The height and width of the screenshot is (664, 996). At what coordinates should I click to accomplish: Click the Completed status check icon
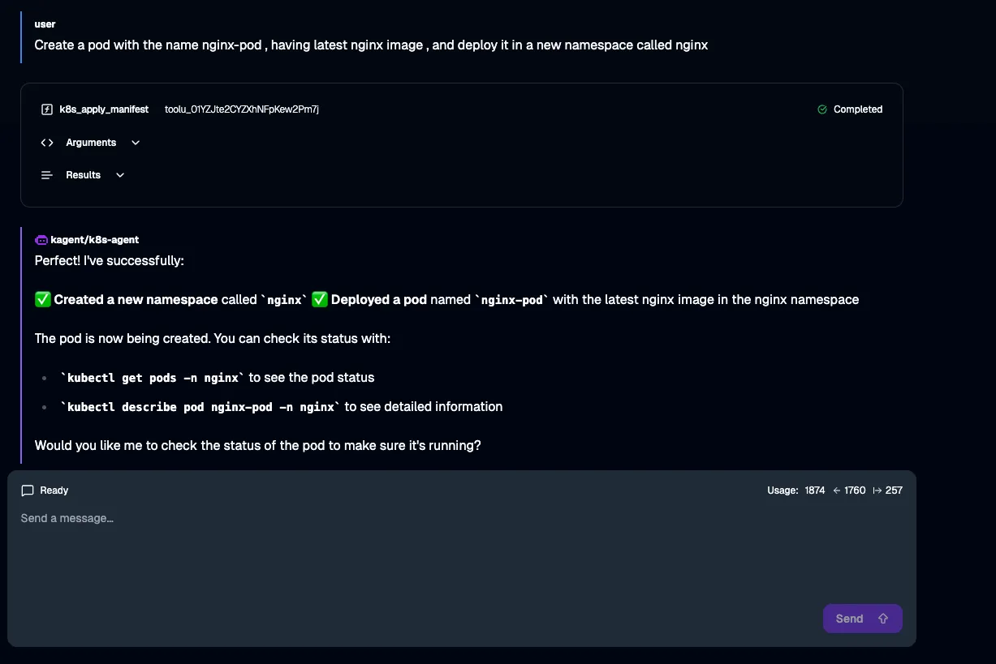tap(822, 109)
